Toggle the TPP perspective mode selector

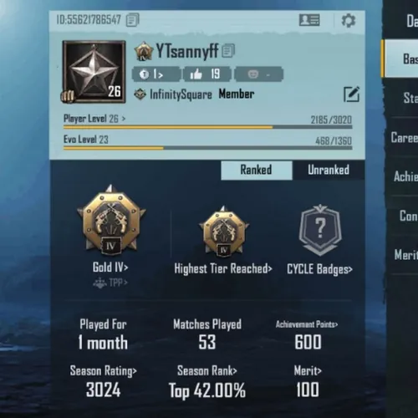pos(110,283)
